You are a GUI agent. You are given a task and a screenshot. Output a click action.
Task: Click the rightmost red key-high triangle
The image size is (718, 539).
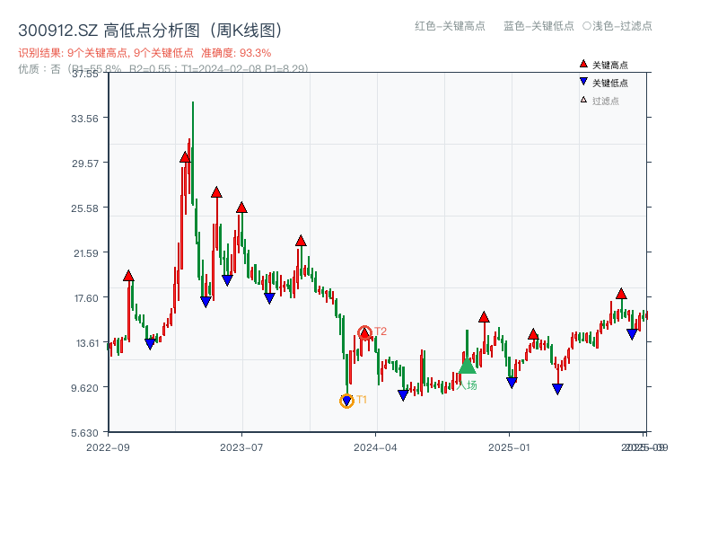(x=620, y=293)
